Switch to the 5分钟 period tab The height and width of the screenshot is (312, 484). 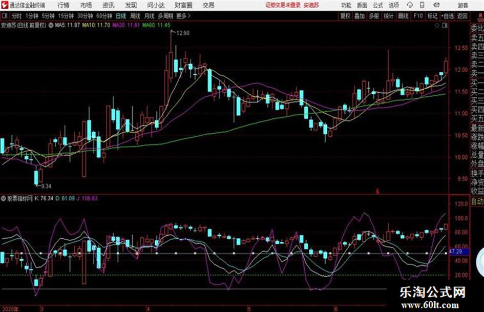coord(48,16)
